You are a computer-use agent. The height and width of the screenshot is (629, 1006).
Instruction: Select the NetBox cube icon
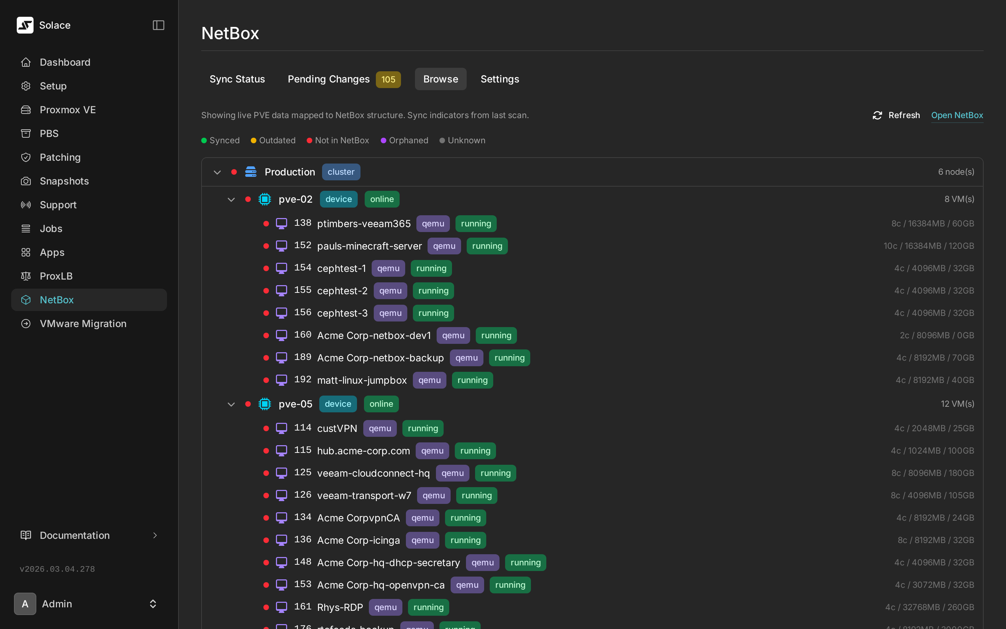point(26,299)
